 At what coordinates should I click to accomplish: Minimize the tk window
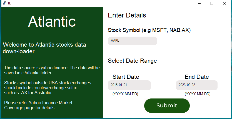[x=199, y=3]
